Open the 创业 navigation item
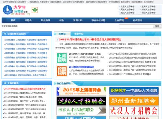The image size is (163, 119). (x=62, y=20)
